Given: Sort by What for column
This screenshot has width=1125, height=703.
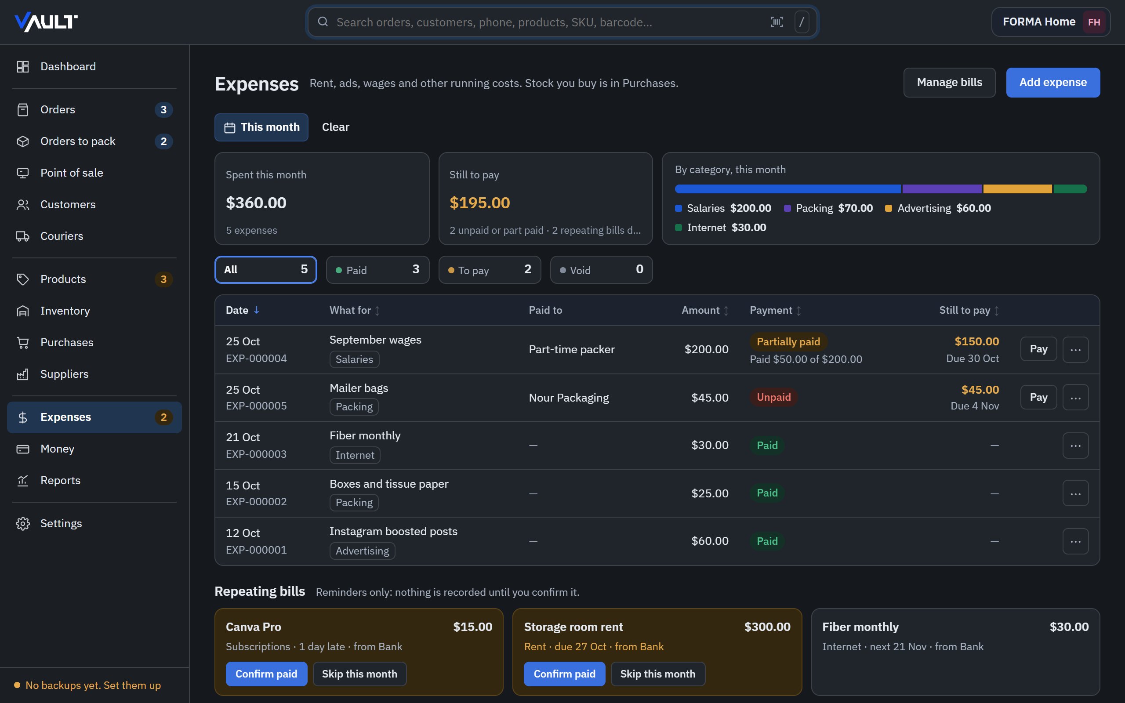Looking at the screenshot, I should click(355, 310).
